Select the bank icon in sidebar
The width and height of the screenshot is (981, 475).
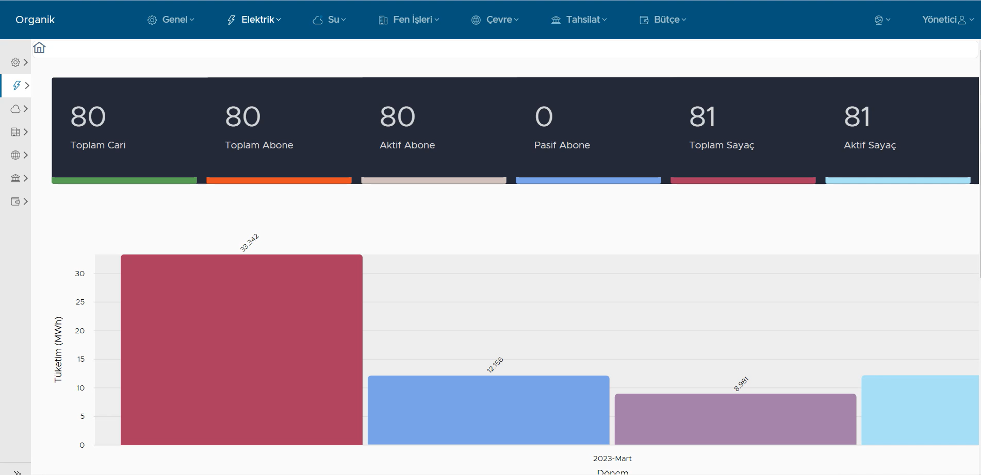pyautogui.click(x=16, y=178)
